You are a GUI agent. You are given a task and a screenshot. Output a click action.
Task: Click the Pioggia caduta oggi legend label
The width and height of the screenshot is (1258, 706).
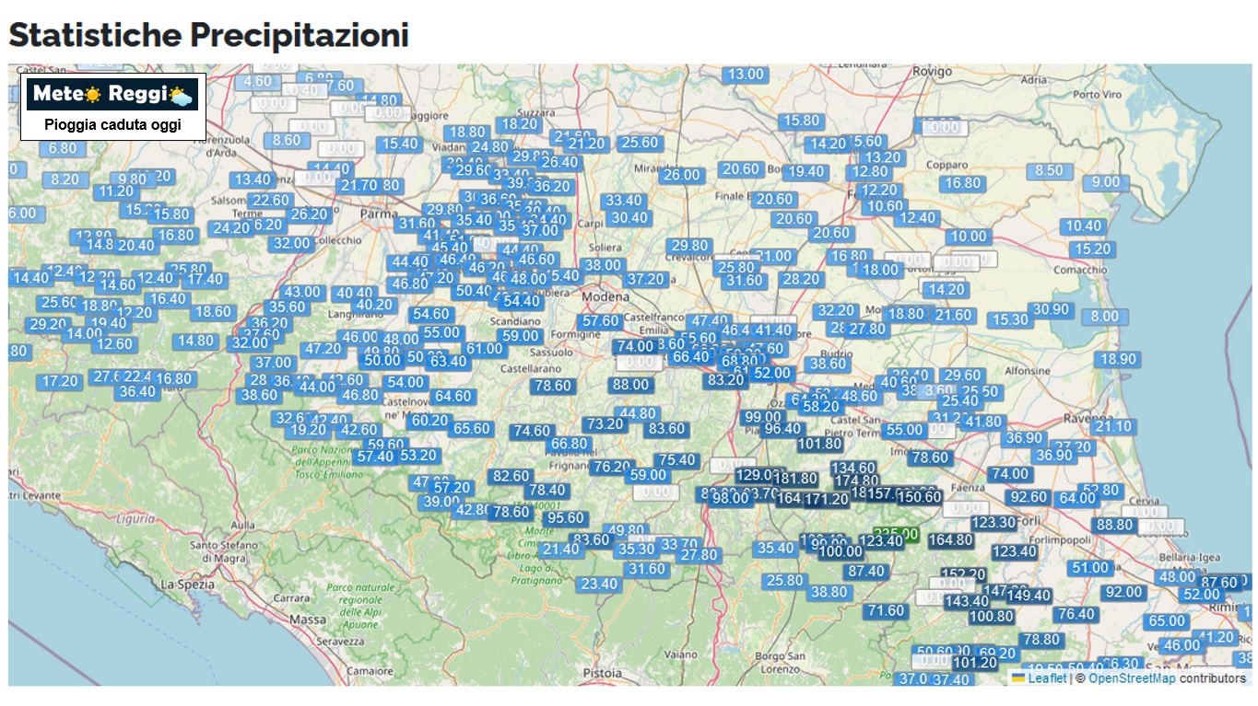point(112,125)
